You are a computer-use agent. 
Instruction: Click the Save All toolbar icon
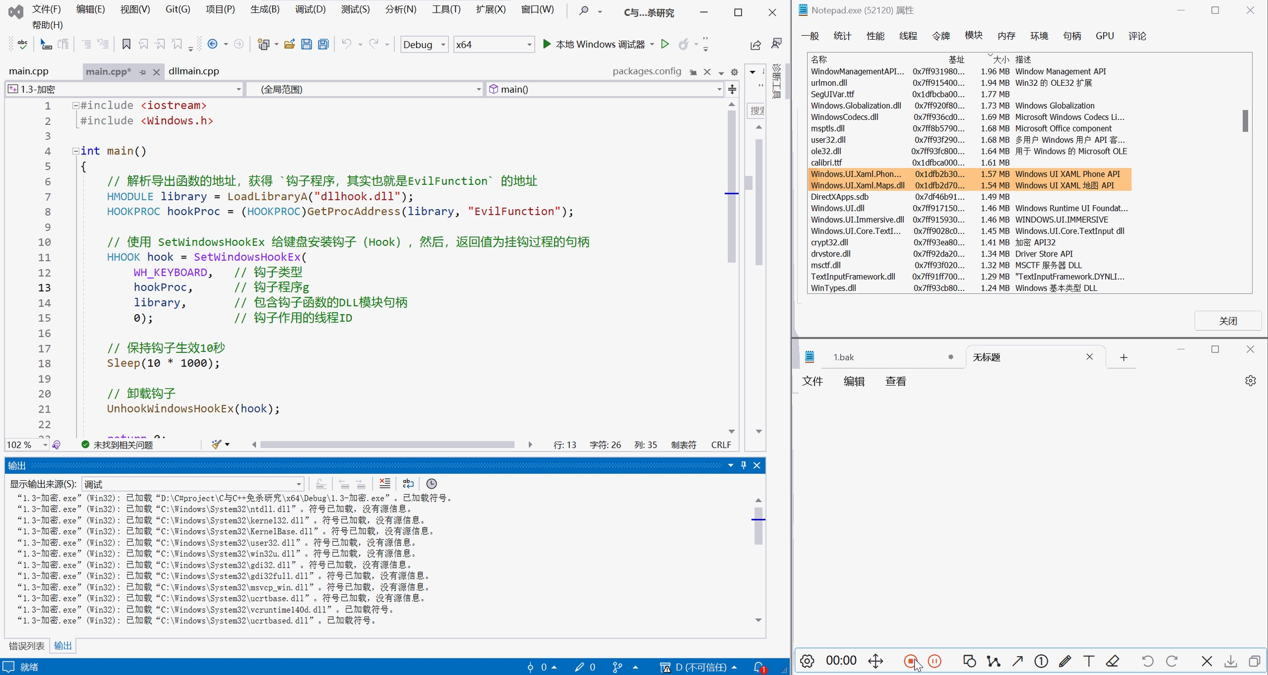pyautogui.click(x=324, y=44)
